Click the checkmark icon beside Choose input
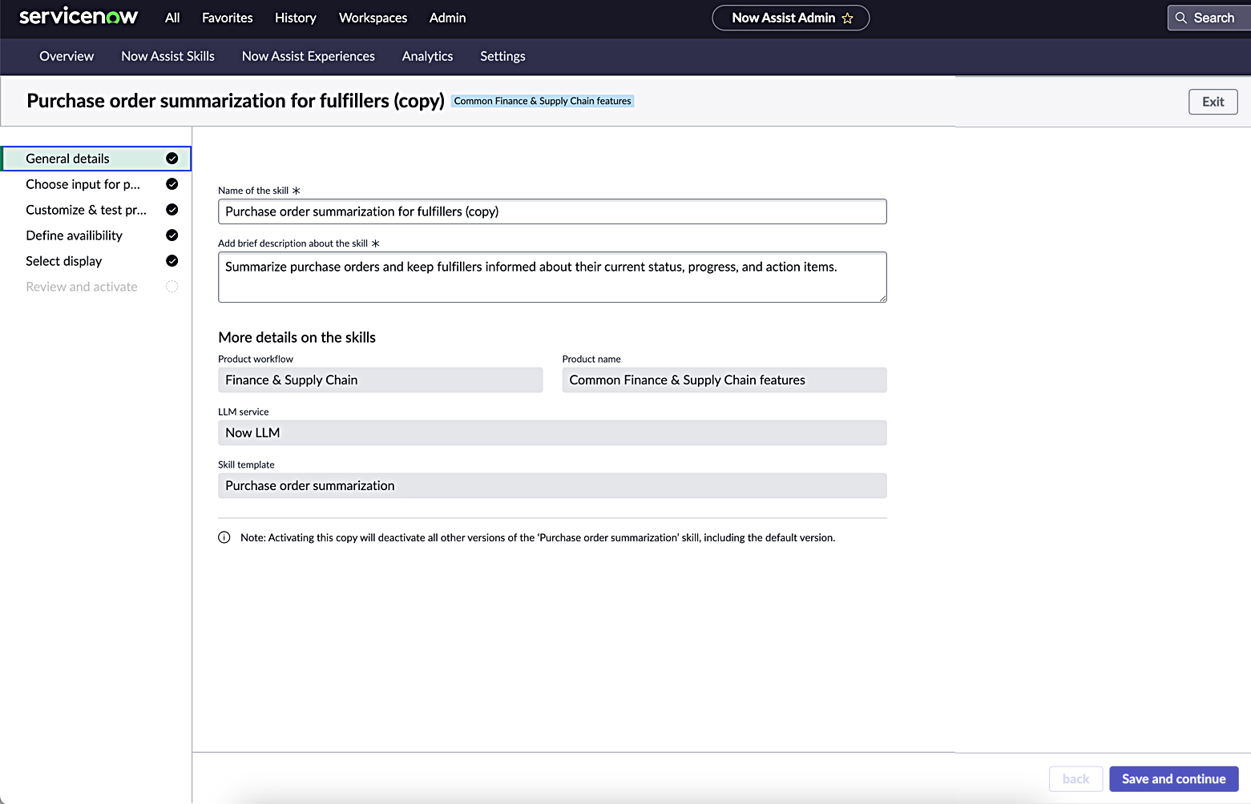This screenshot has width=1251, height=804. 172,184
